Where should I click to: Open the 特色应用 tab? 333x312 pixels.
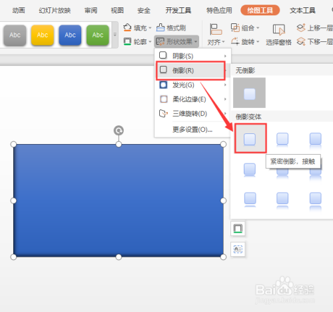coord(219,10)
